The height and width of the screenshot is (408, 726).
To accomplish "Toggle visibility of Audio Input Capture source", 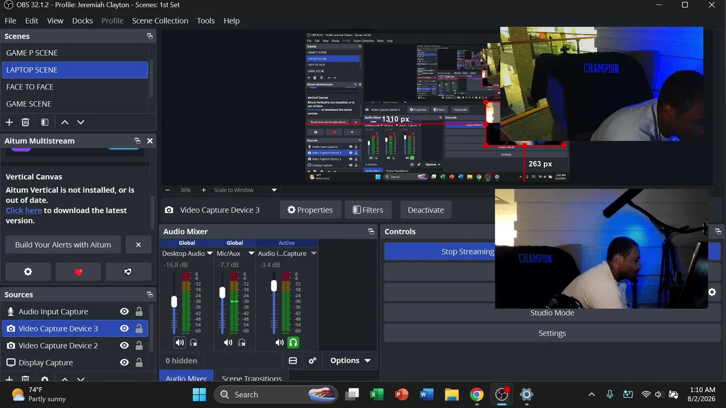I will [x=124, y=312].
